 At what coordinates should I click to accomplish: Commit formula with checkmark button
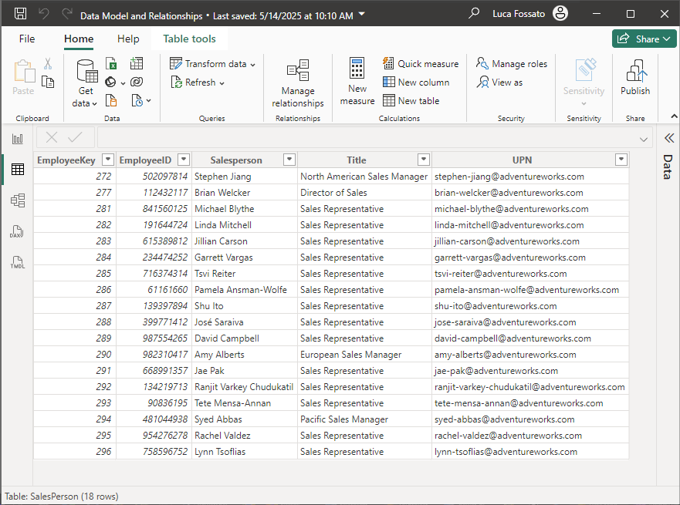click(x=75, y=138)
